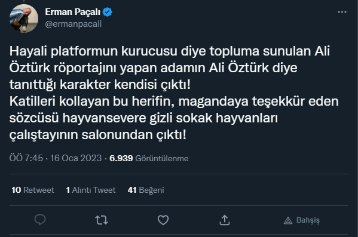Click the tweet paragraph starting Hayali platformun

click(170, 67)
